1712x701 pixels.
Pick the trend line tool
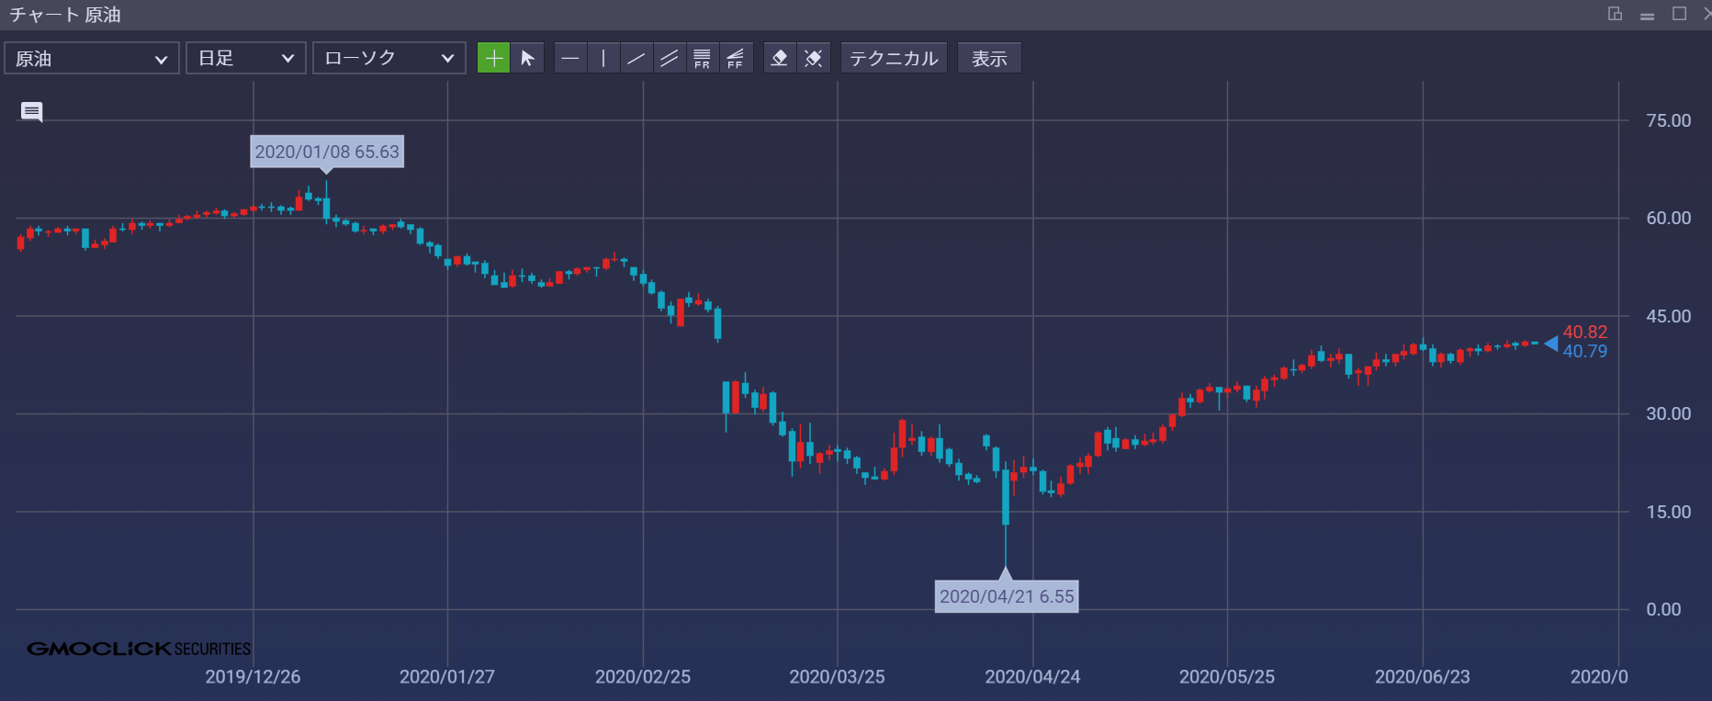pos(636,59)
